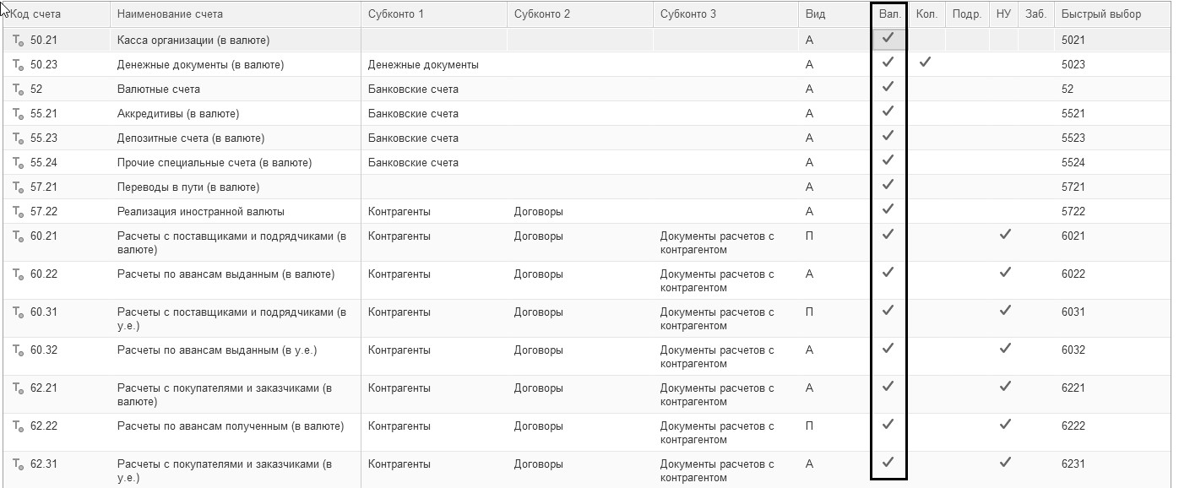Screen dimensions: 1179x488
Task: Click account icon beside code 52
Action: pyautogui.click(x=18, y=89)
